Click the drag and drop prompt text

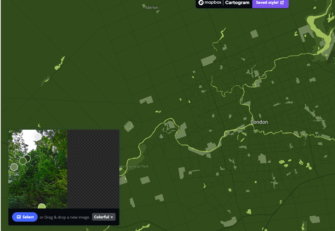[65, 217]
